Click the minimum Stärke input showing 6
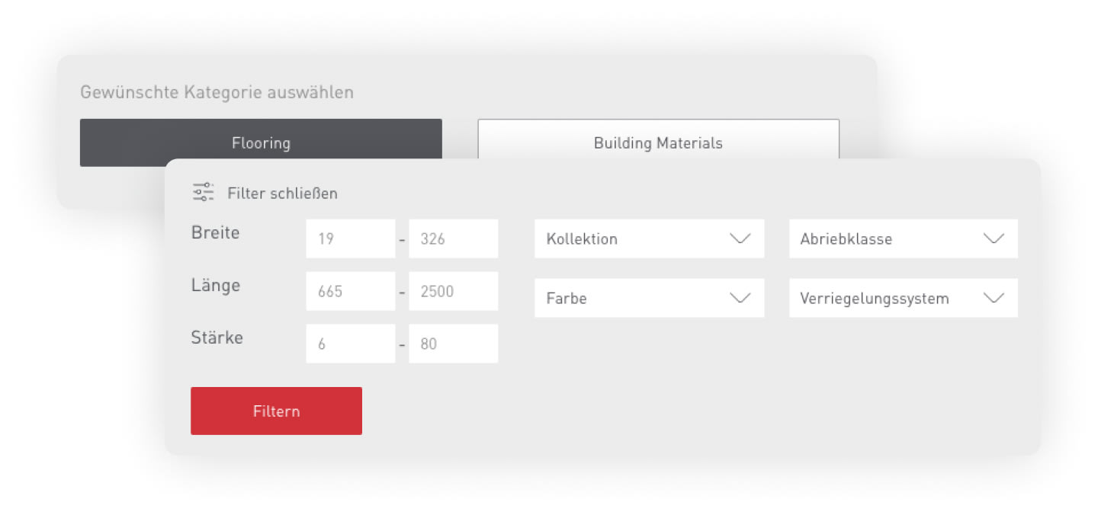Viewport: 1098px width, 515px height. click(x=350, y=343)
